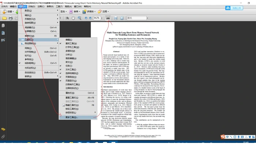Click 隐藏工具栏(H) menu entry

78,105
